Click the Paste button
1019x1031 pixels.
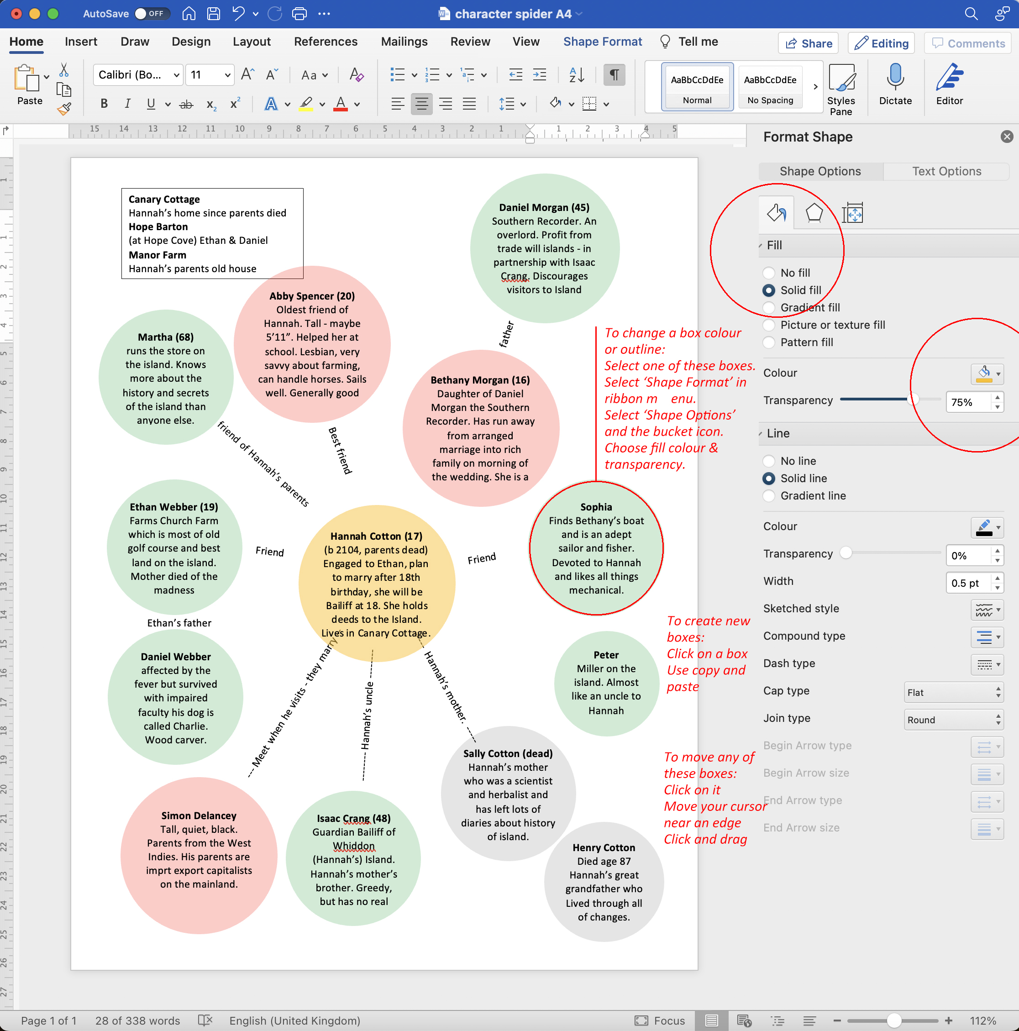(29, 85)
